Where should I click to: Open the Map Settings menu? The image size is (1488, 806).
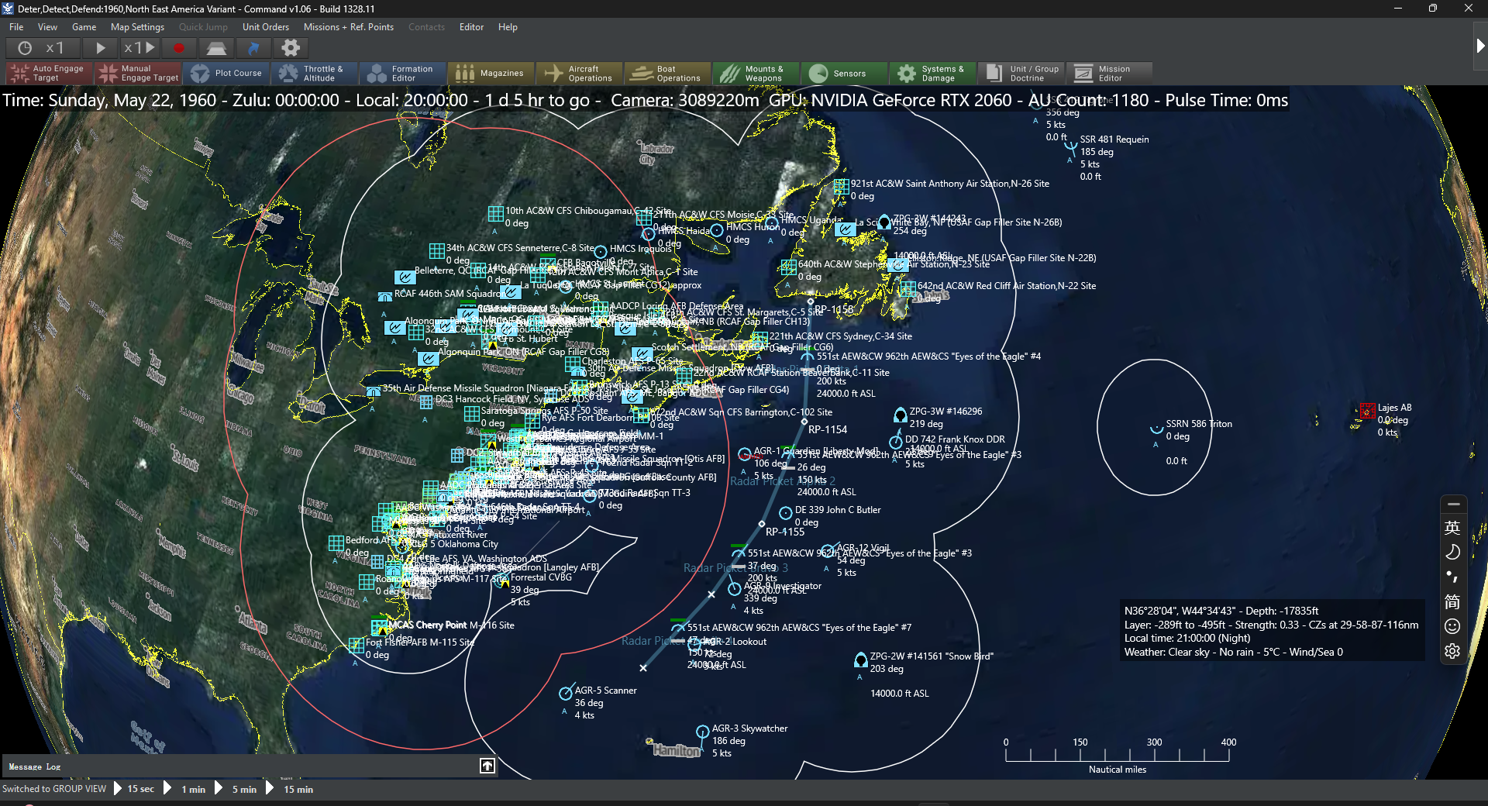pos(138,27)
